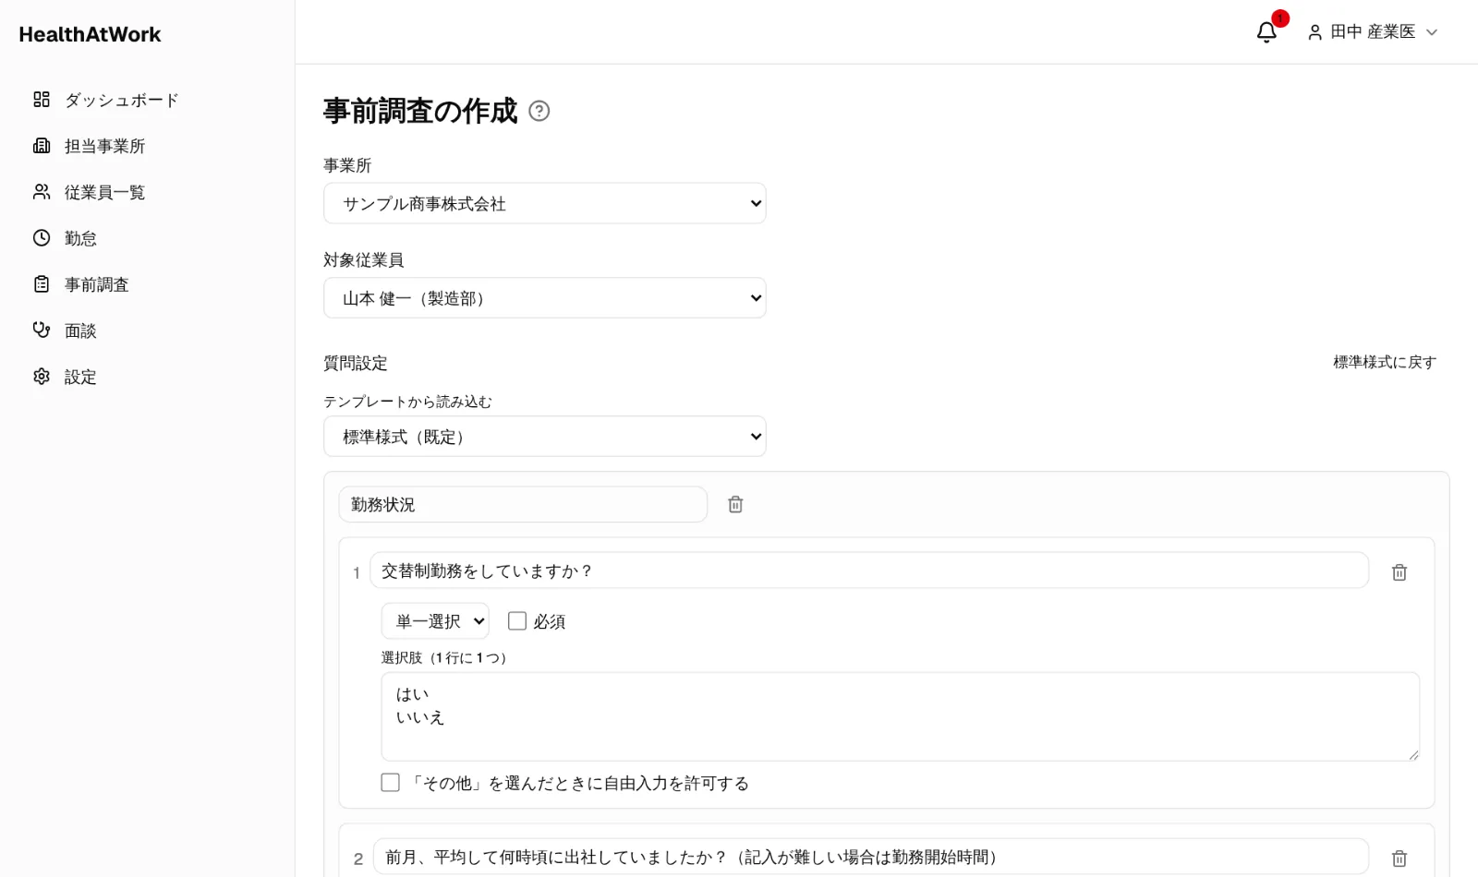This screenshot has height=877, width=1478.
Task: Open the 対象従業員 dropdown
Action: [x=545, y=298]
